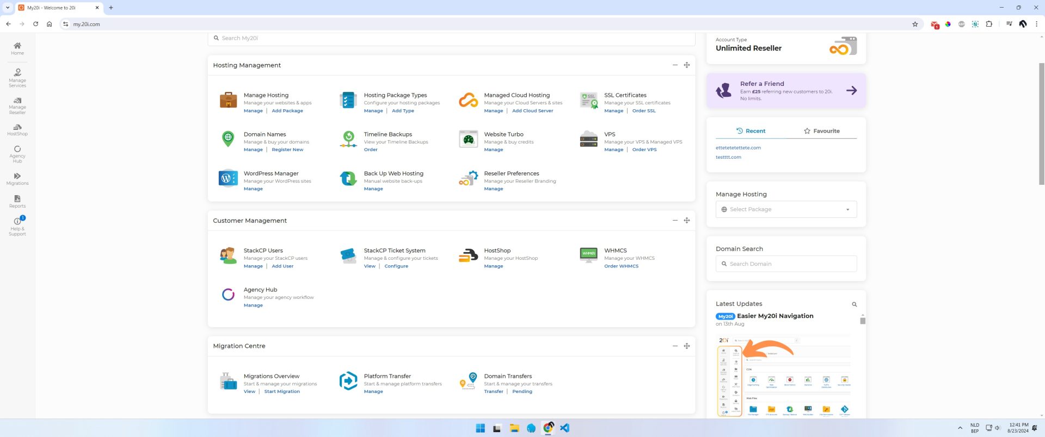
Task: Click the Search Domain input field
Action: [x=786, y=264]
